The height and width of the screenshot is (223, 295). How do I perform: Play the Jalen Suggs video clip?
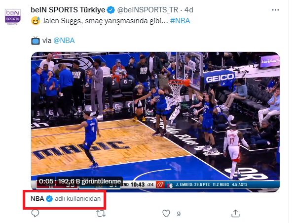click(155, 122)
